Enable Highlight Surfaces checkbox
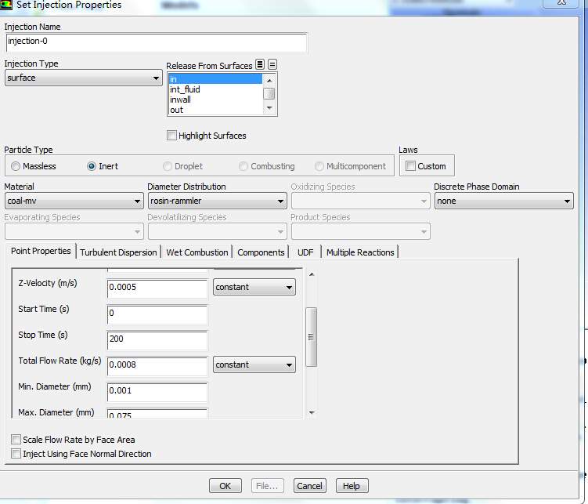 pos(171,135)
